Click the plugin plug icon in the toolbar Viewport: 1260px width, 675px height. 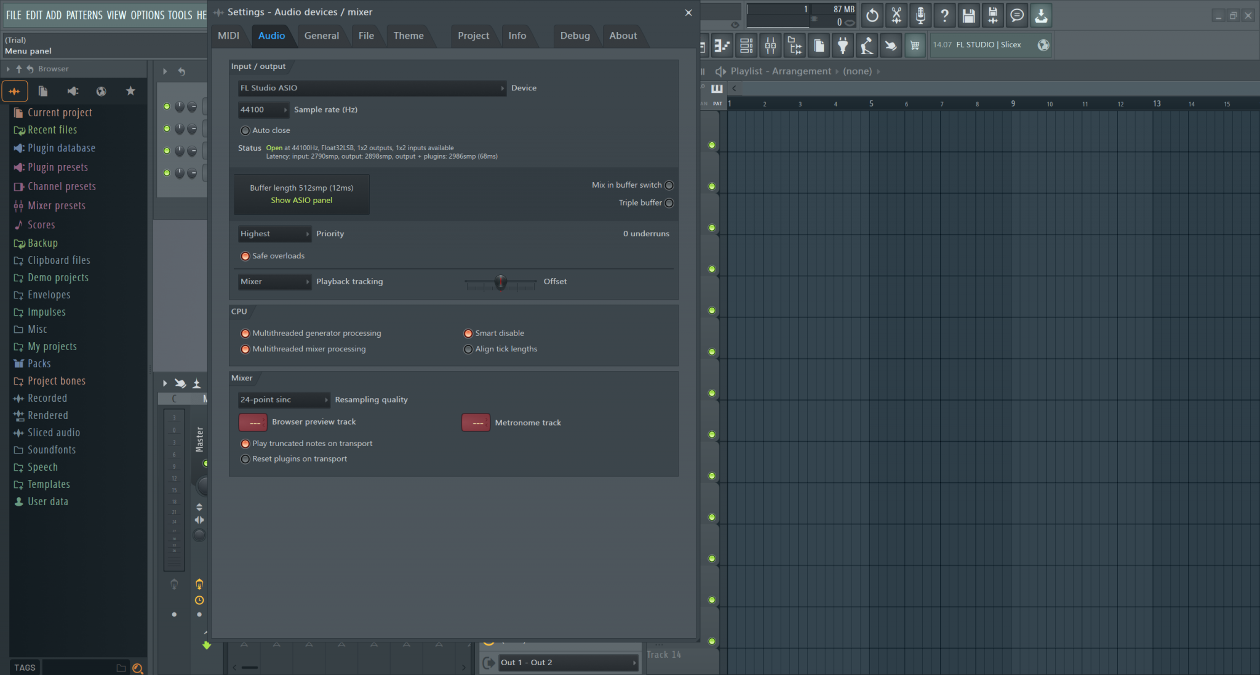coord(842,45)
